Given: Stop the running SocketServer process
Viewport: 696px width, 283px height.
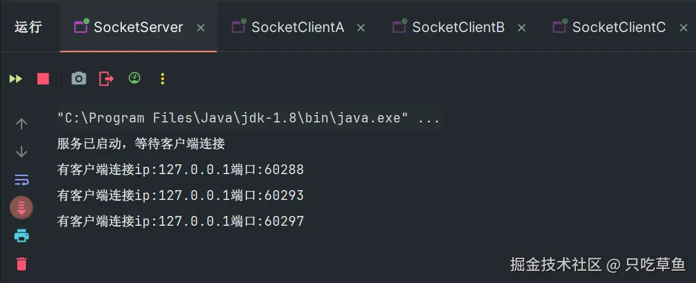Looking at the screenshot, I should (43, 79).
